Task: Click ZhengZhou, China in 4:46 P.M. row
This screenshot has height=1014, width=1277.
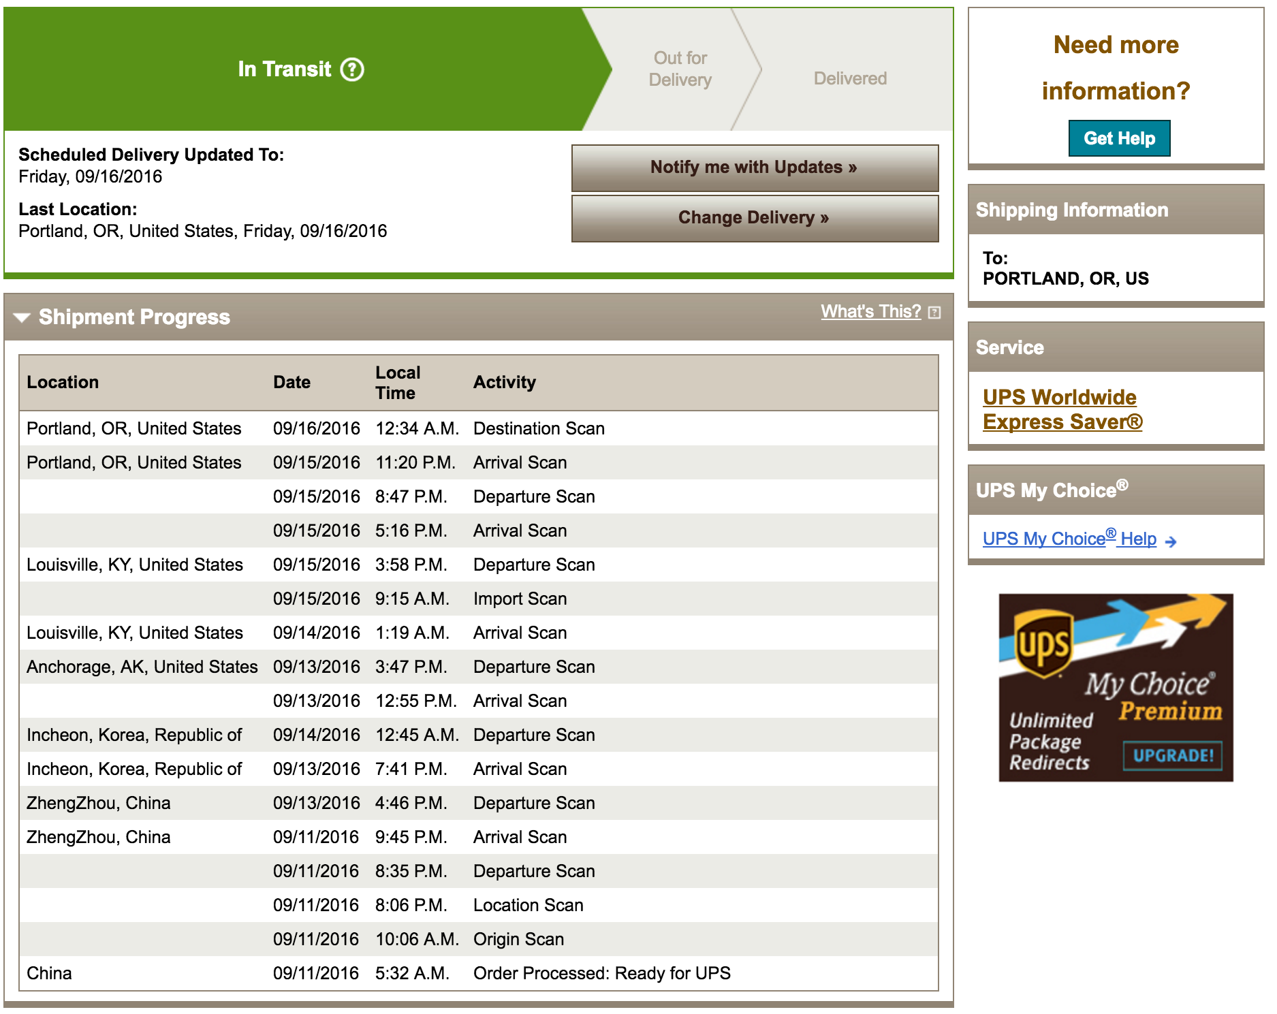Action: tap(99, 803)
